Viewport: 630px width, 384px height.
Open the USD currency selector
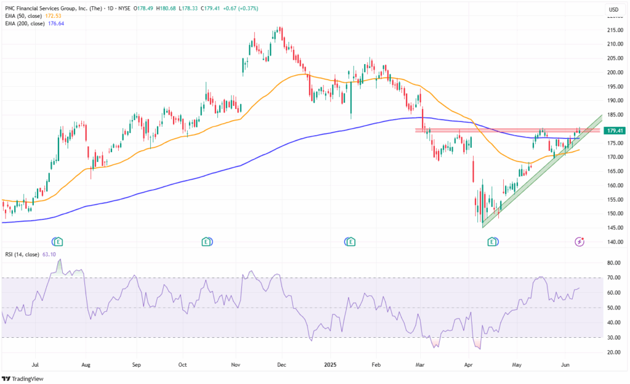[613, 10]
